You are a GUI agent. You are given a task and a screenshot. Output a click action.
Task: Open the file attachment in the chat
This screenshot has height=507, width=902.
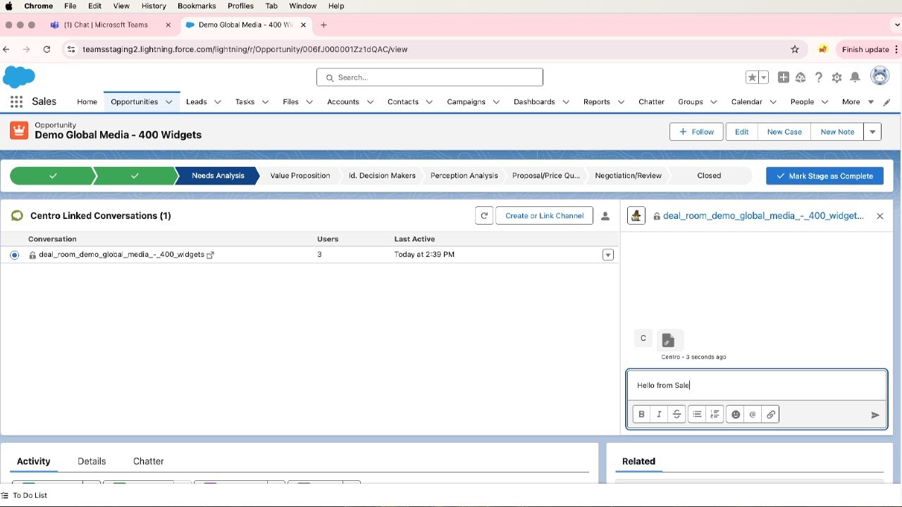pos(668,340)
